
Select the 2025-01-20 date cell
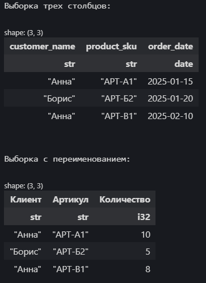tap(170, 99)
